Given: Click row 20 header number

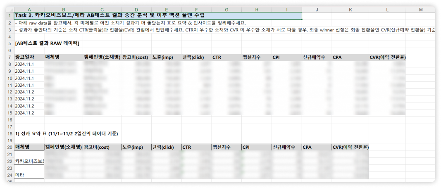Looking at the screenshot, I should click(x=9, y=147).
